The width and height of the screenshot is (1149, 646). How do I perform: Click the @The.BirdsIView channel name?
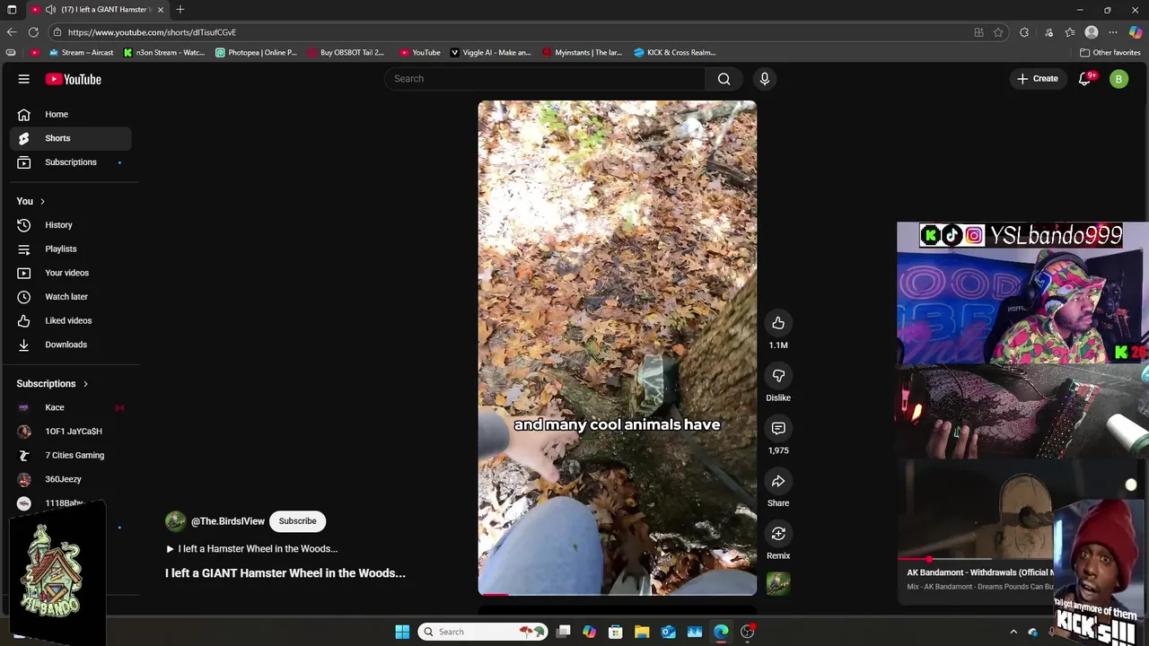pos(228,521)
